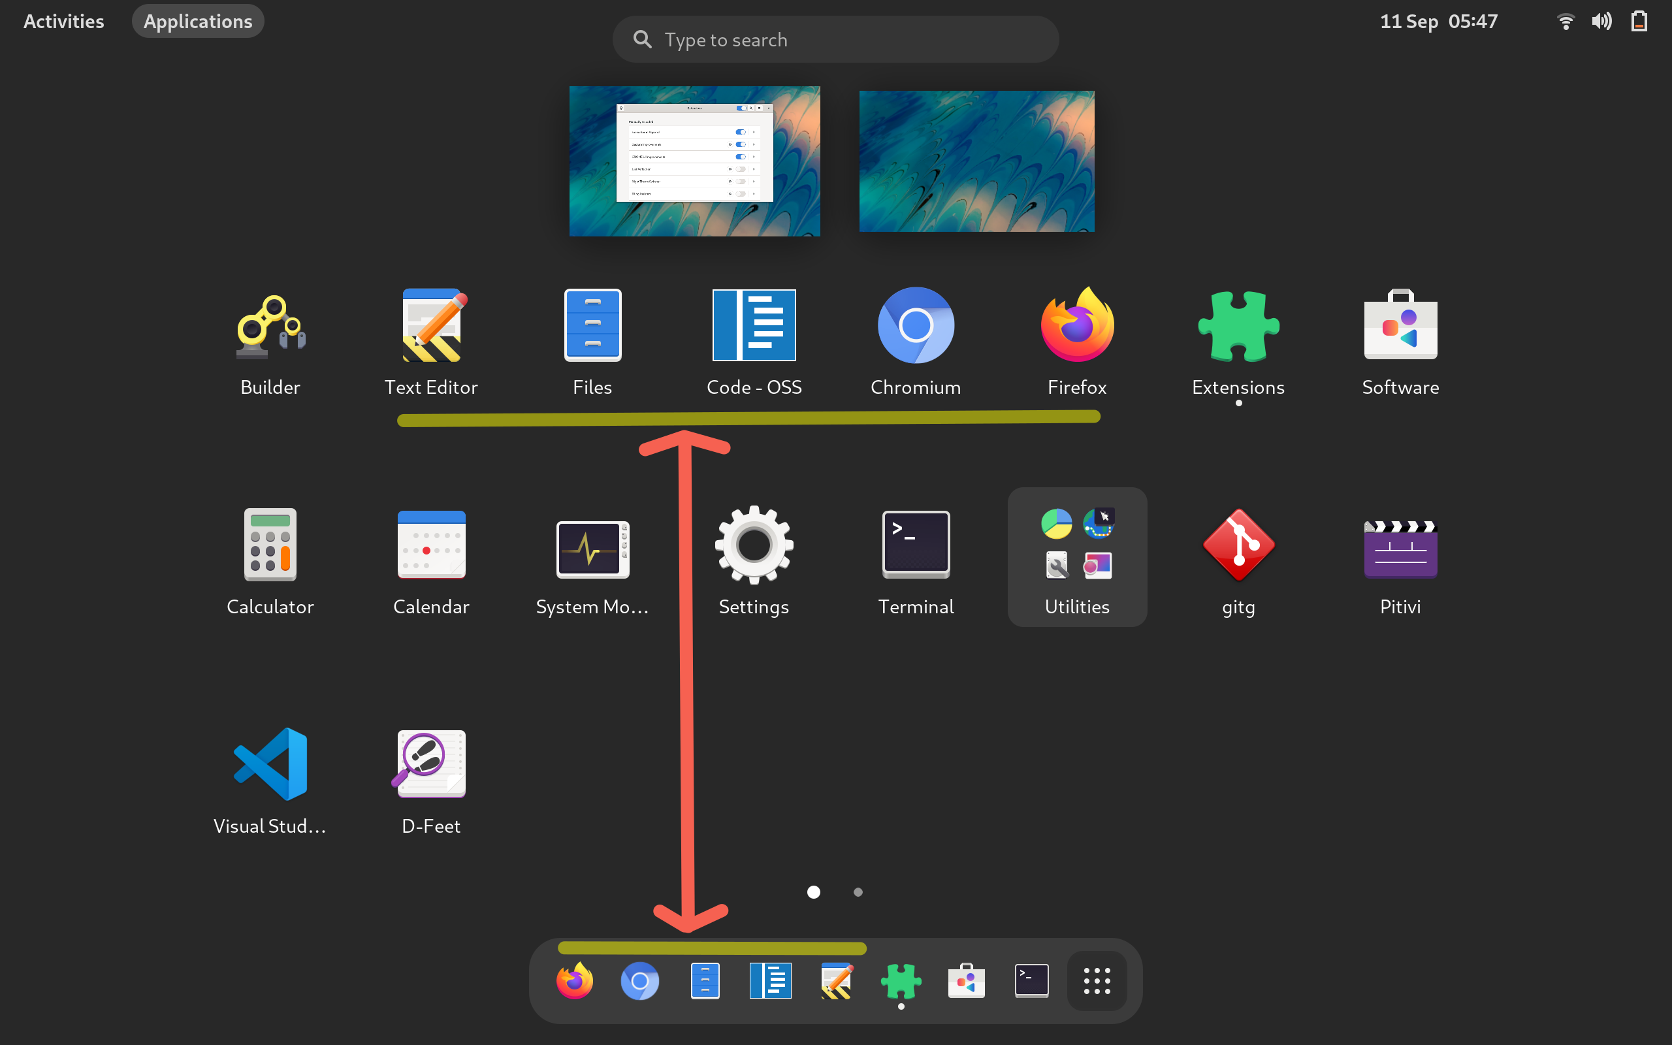1672x1045 pixels.
Task: Click the Terminal icon in the dock
Action: tap(1031, 981)
